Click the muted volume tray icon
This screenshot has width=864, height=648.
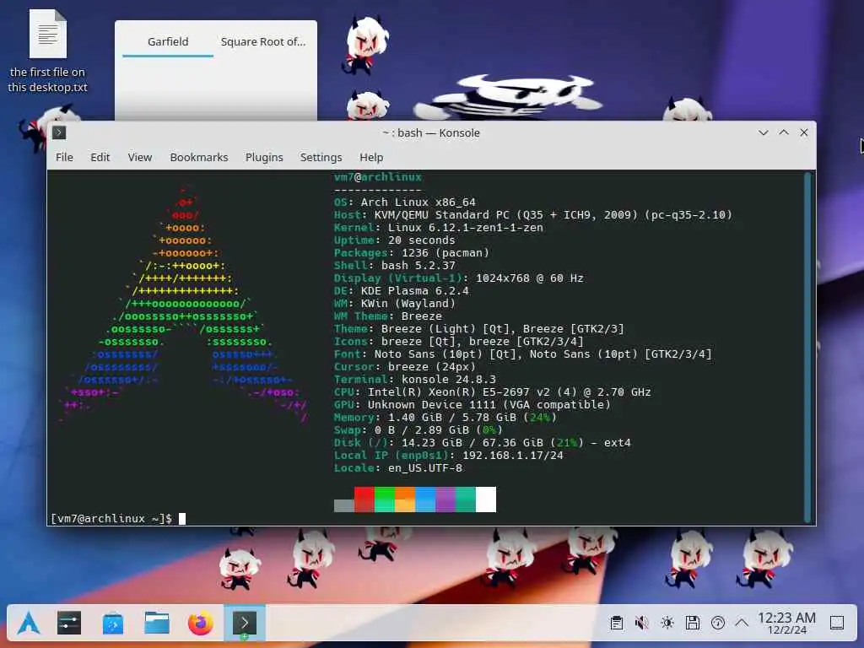pyautogui.click(x=642, y=624)
